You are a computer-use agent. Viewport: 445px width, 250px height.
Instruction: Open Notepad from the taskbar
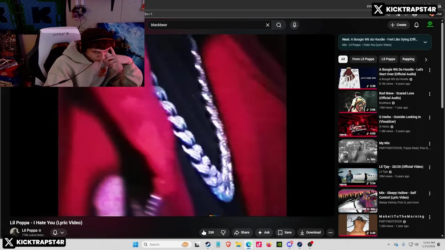[218, 244]
